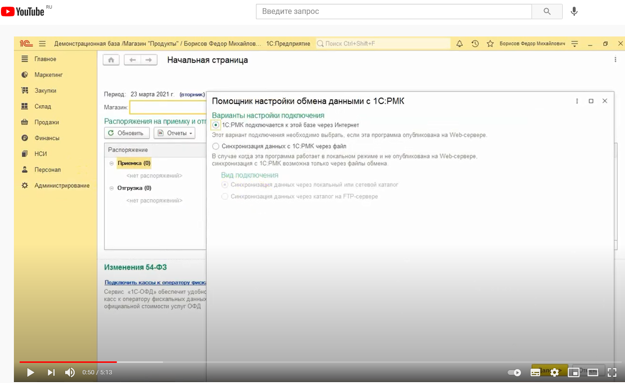625x383 pixels.
Task: Open the 1C hamburger main menu
Action: 42,44
